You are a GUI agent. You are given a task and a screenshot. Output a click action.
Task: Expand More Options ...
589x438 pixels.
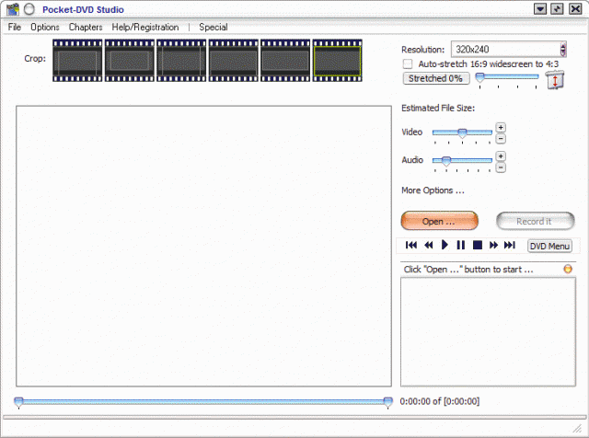(433, 190)
